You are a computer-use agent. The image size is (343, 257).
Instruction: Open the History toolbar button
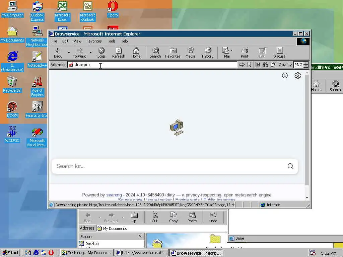tap(208, 53)
